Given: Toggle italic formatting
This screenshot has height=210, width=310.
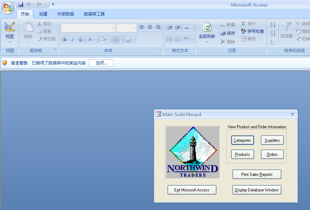Looking at the screenshot, I should 73,40.
